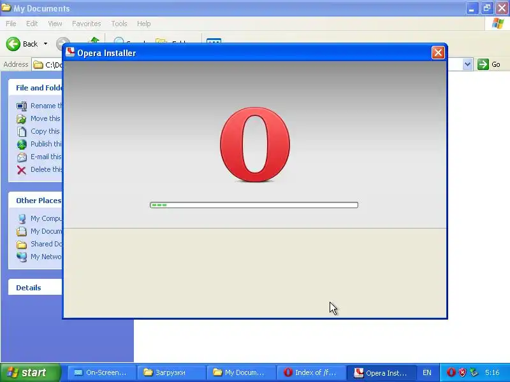The image size is (510, 382).
Task: Click the Opera Installer title bar icon
Action: [x=70, y=52]
